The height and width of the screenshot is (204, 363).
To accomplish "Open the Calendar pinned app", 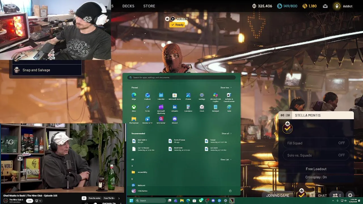I will pos(161,96).
